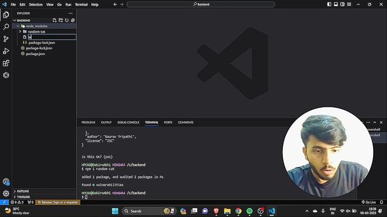Open the Run menu
Screen dimensions: 387x217
point(68,4)
